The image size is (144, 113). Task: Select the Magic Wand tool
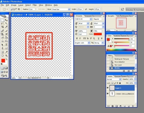click(x=6, y=23)
